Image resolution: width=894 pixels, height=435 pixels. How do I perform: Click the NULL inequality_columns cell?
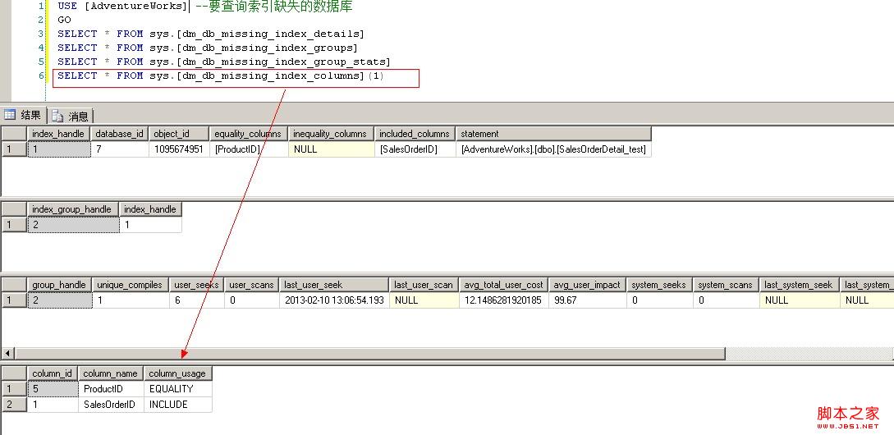click(x=331, y=149)
